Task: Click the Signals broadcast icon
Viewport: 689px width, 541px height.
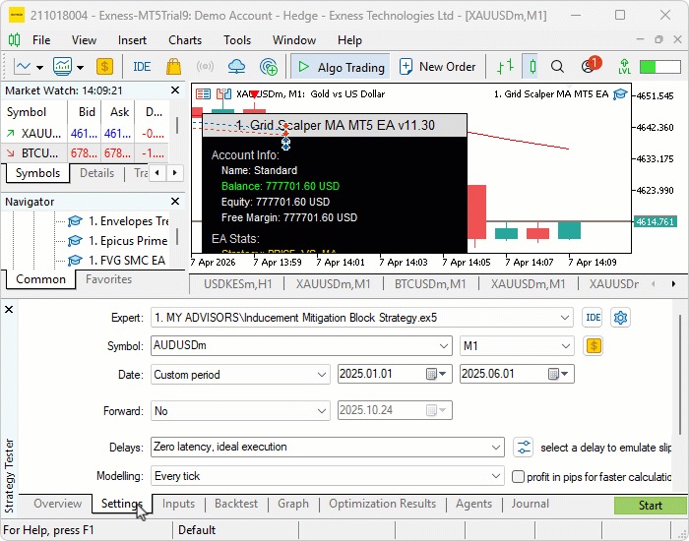Action: point(205,67)
